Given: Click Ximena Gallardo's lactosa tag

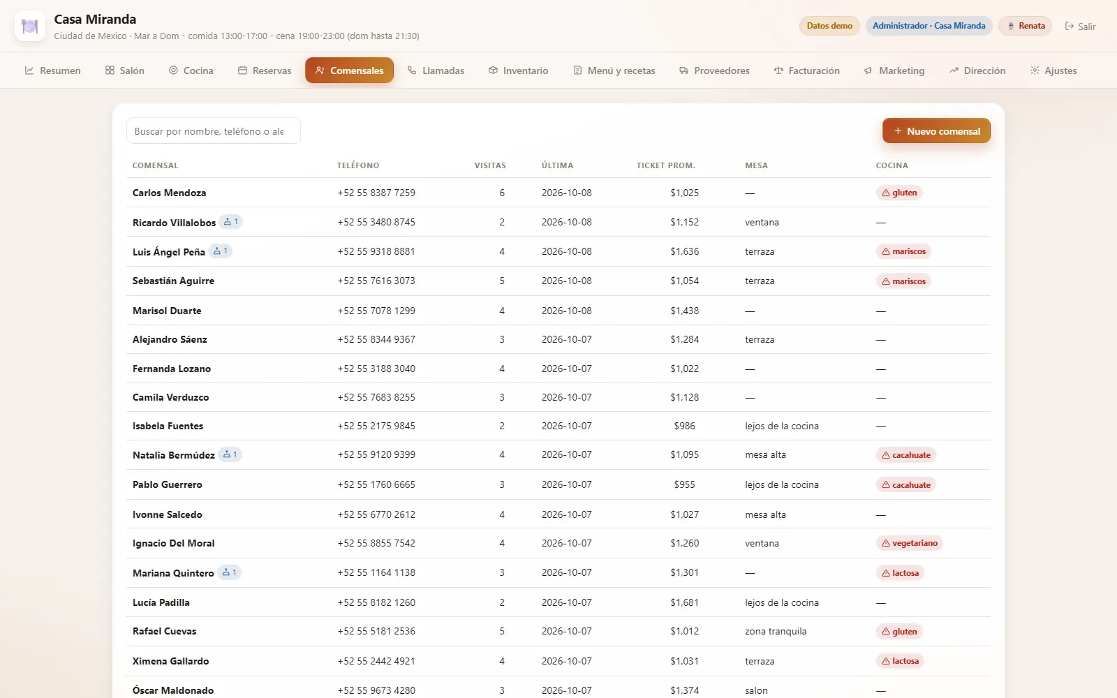Looking at the screenshot, I should tap(901, 661).
